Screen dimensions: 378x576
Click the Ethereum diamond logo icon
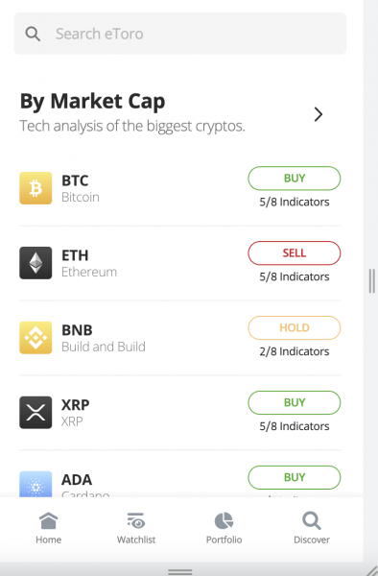pyautogui.click(x=35, y=263)
